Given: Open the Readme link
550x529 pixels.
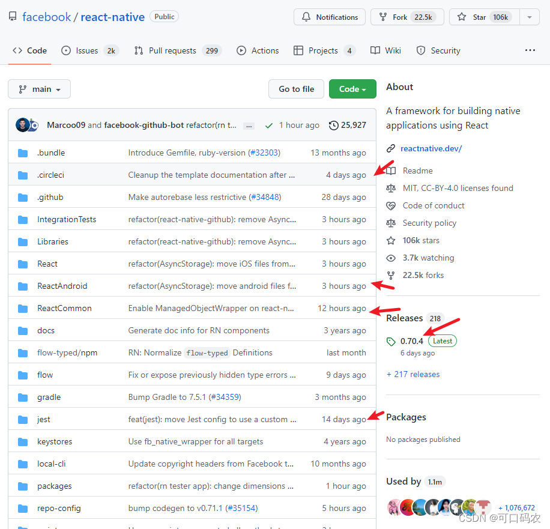Looking at the screenshot, I should coord(417,171).
